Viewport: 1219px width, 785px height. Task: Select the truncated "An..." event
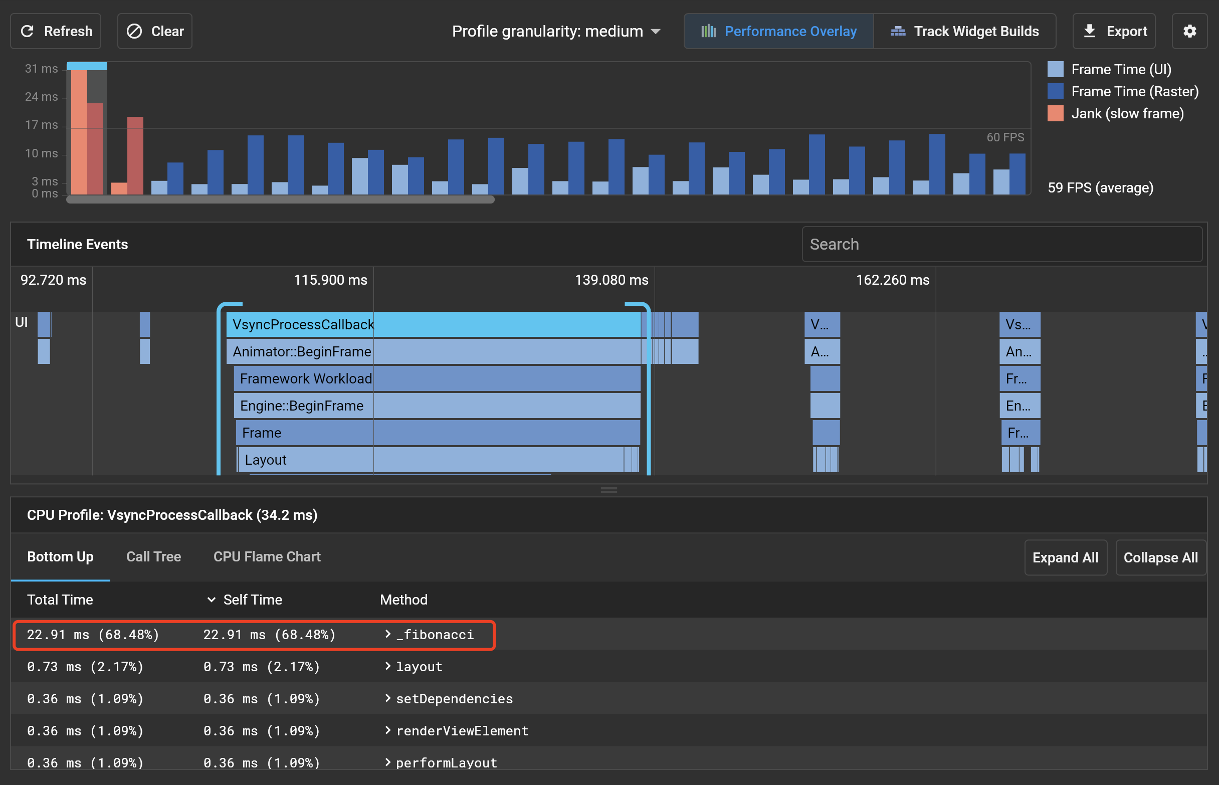(x=1020, y=351)
